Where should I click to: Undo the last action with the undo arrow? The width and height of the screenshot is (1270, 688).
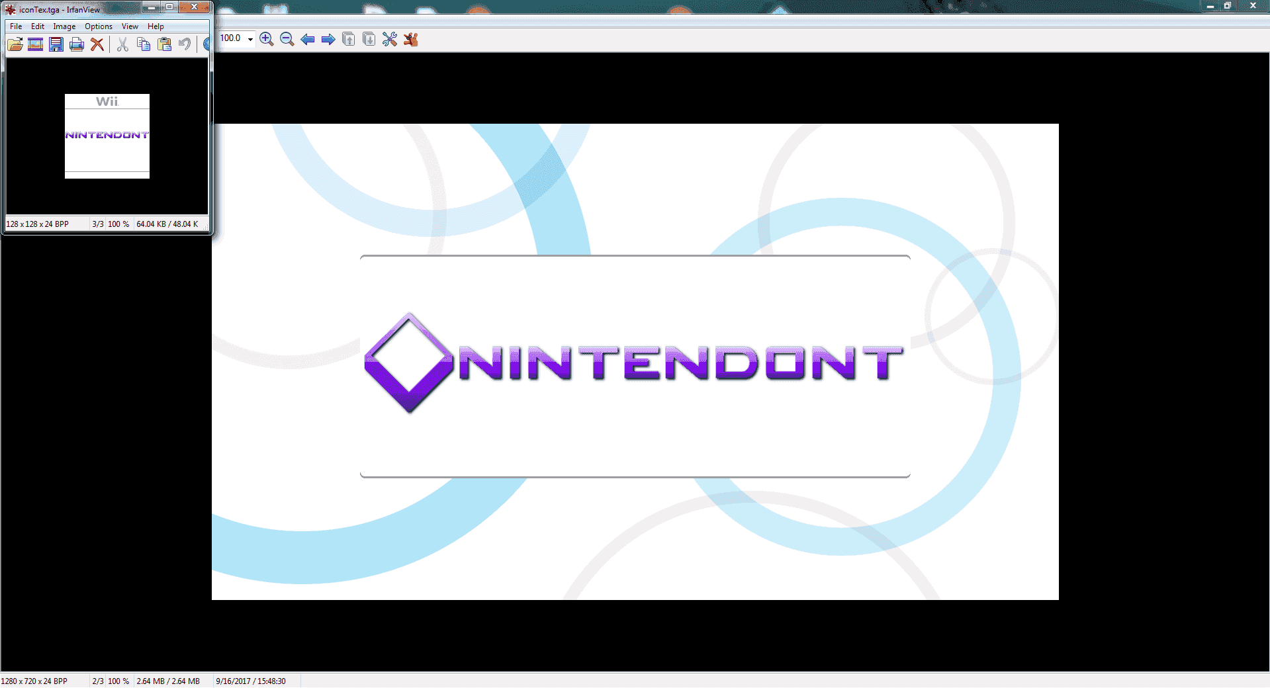click(185, 44)
